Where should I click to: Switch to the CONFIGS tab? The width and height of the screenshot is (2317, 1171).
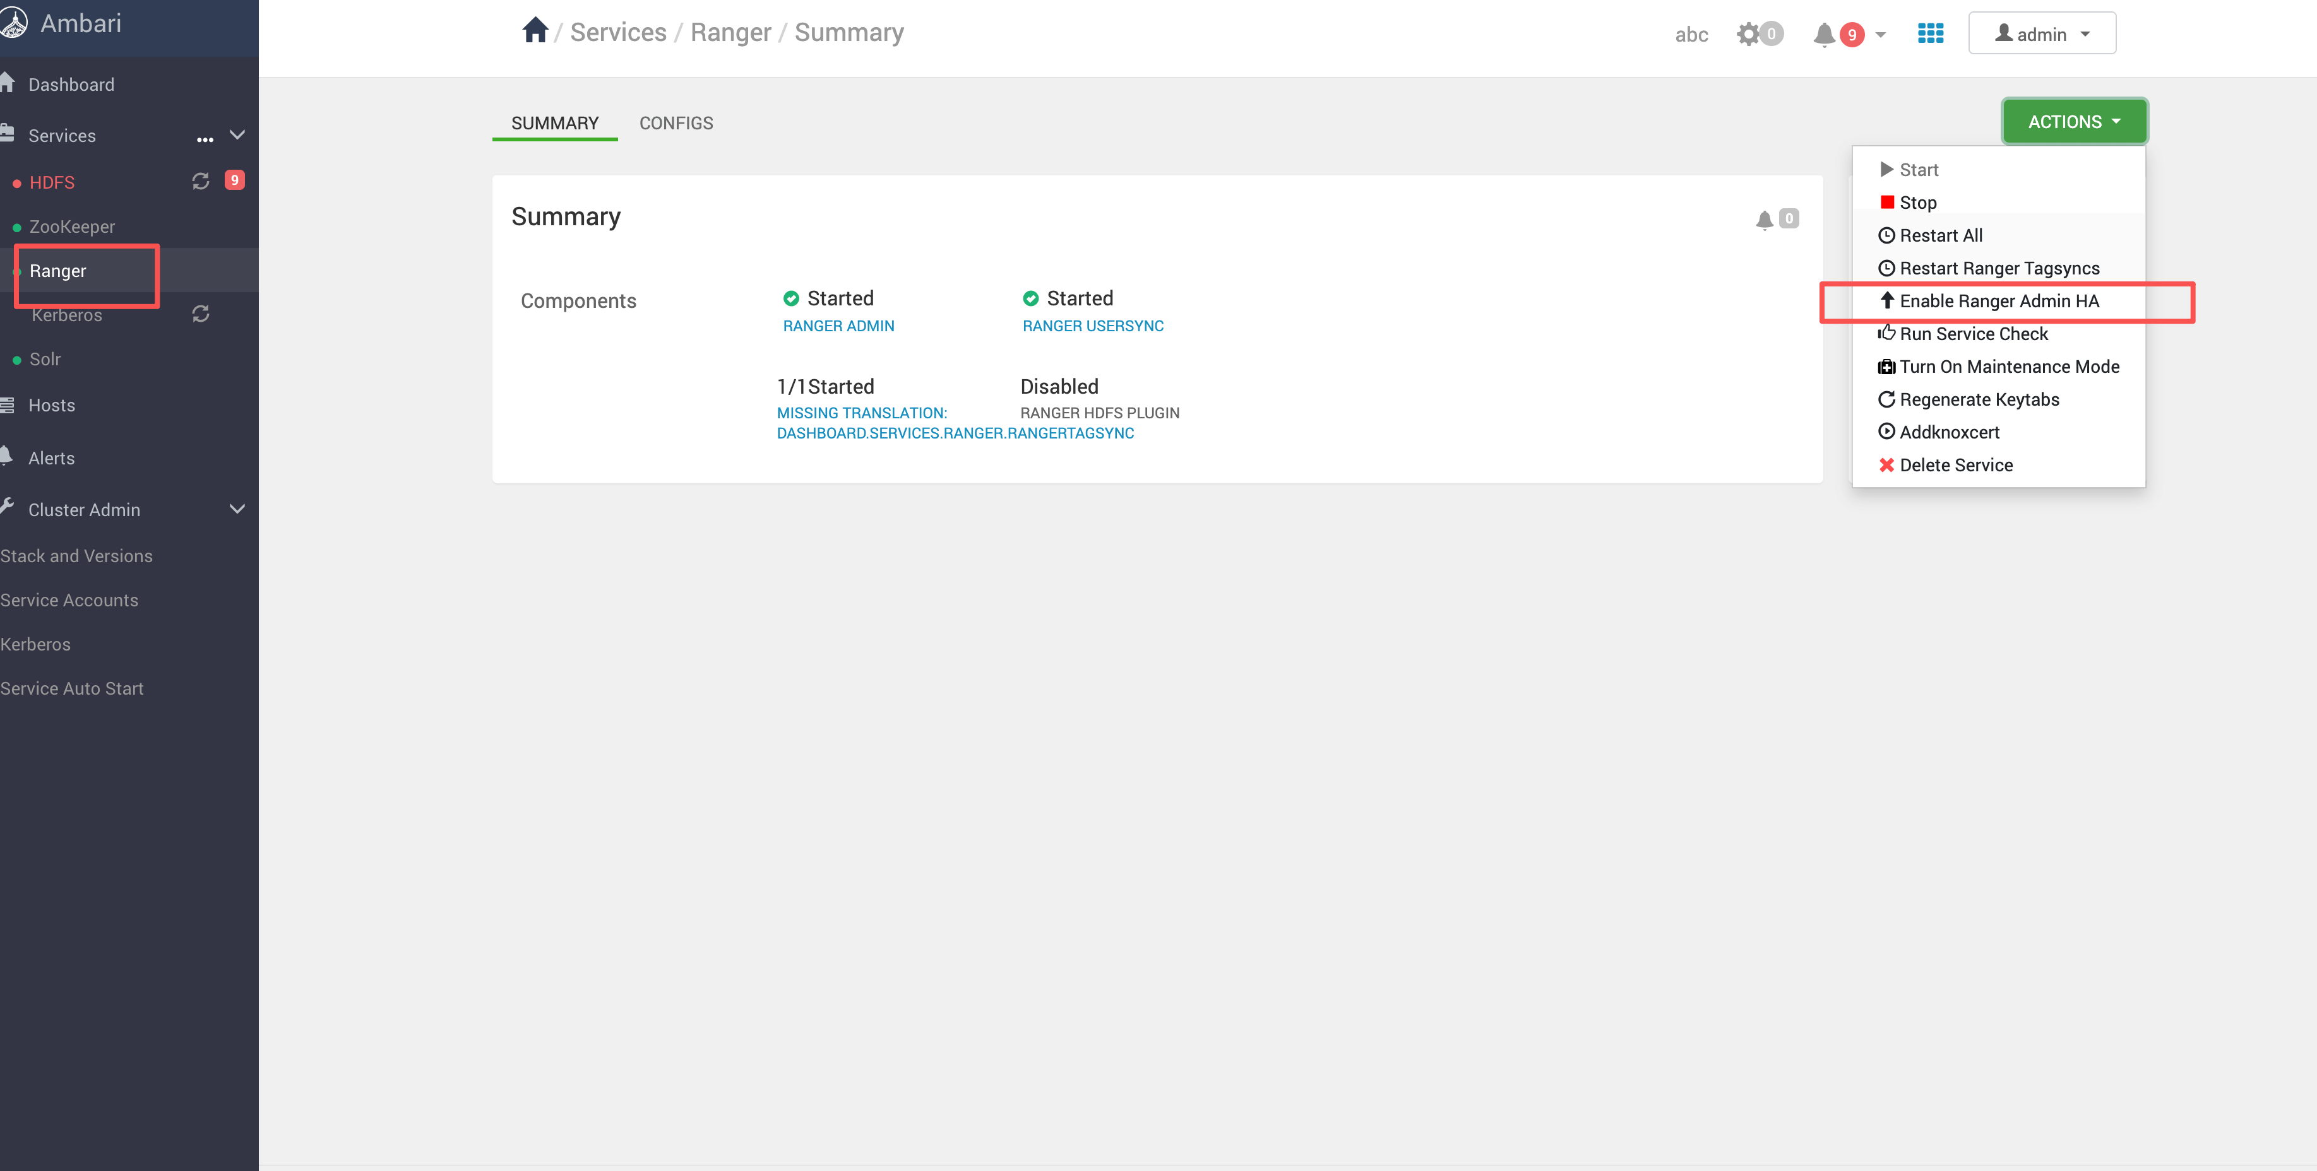676,123
